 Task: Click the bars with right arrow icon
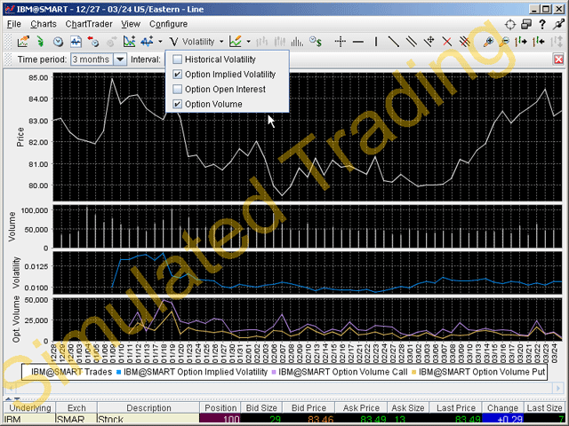(521, 42)
